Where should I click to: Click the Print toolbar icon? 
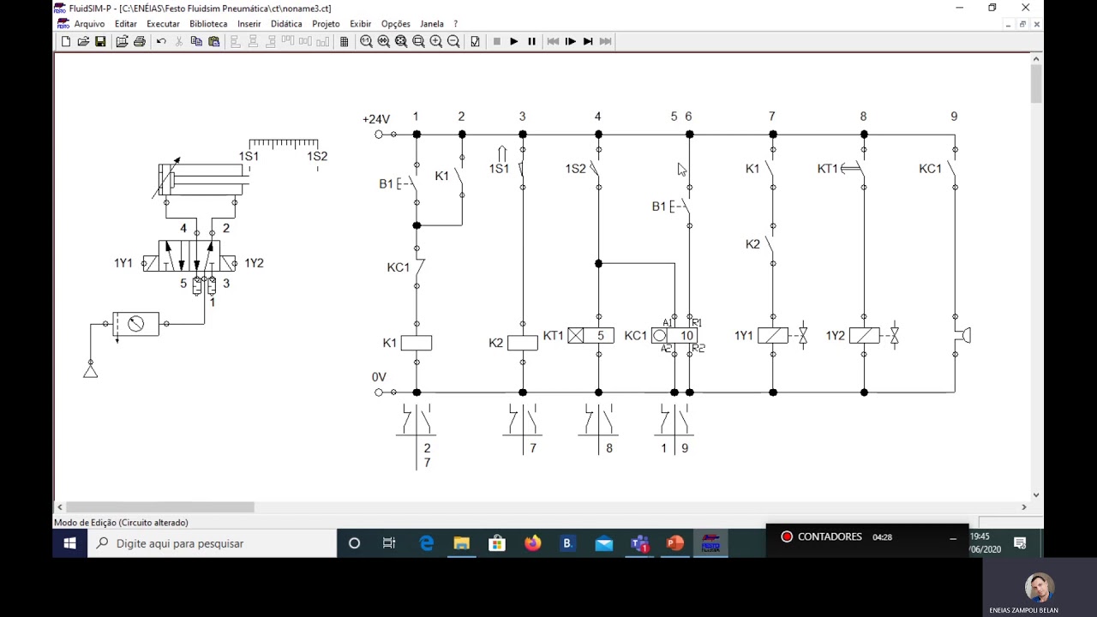[x=140, y=41]
